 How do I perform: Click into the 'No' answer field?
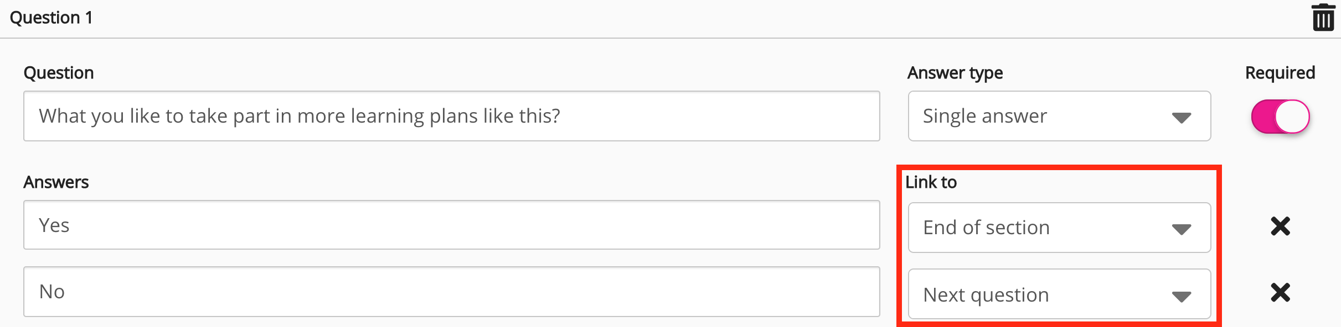(451, 292)
